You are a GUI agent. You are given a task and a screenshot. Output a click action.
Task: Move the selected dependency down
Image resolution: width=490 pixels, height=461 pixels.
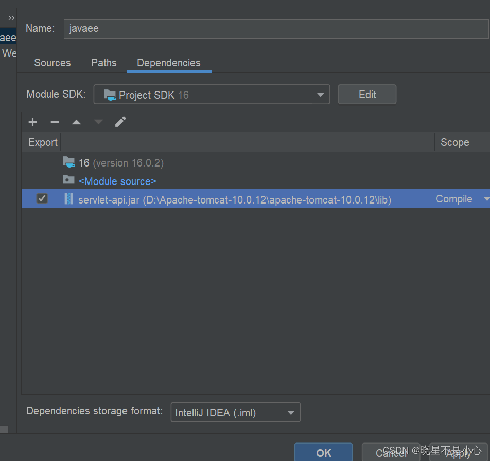[98, 122]
